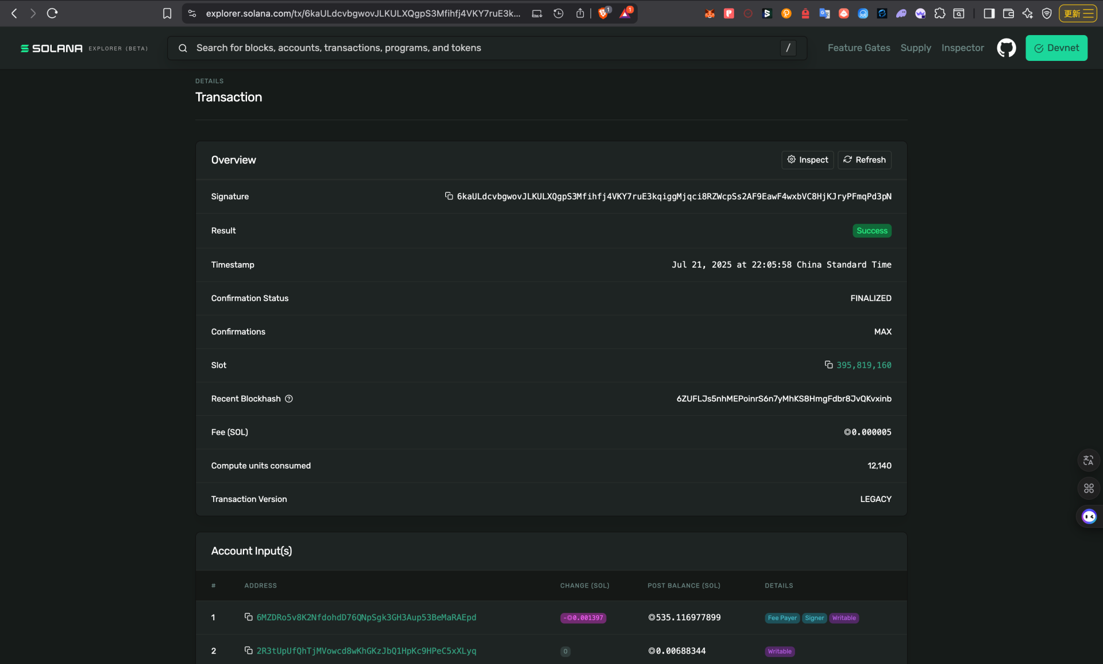Click the Writable badge in row 2

pyautogui.click(x=780, y=651)
